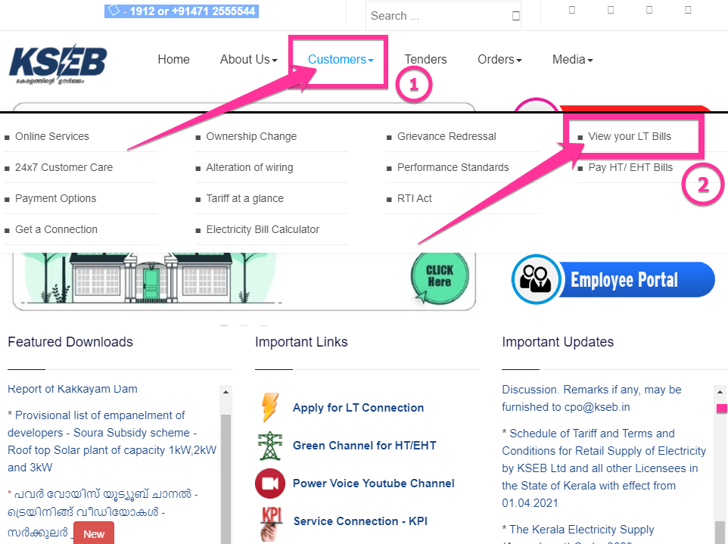Expand the Media dropdown
The image size is (728, 544).
click(x=572, y=60)
